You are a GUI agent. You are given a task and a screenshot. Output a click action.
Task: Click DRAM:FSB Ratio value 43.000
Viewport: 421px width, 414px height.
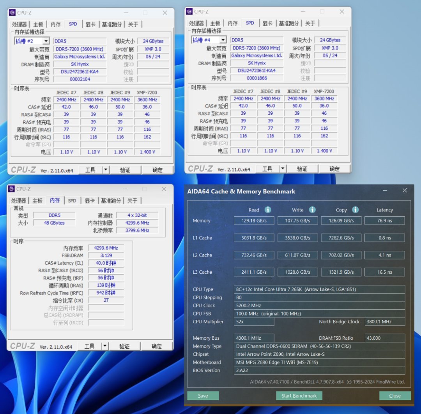coord(385,338)
